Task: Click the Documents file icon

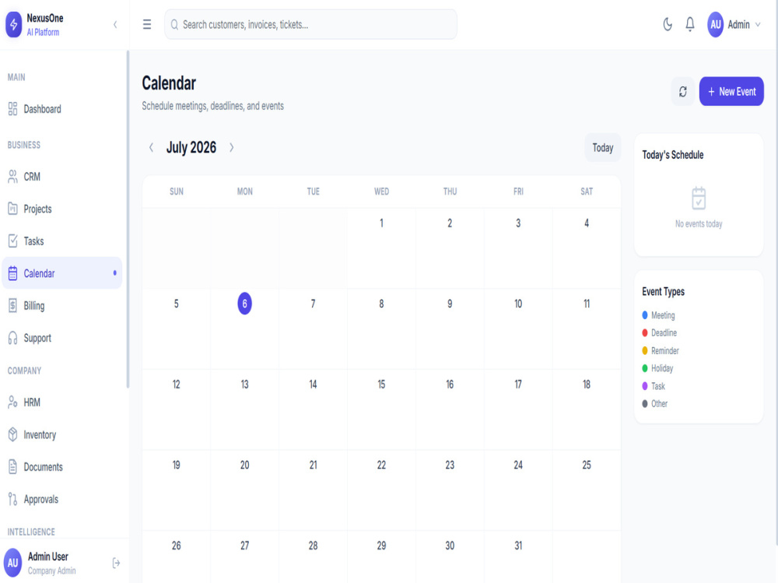Action: tap(13, 467)
